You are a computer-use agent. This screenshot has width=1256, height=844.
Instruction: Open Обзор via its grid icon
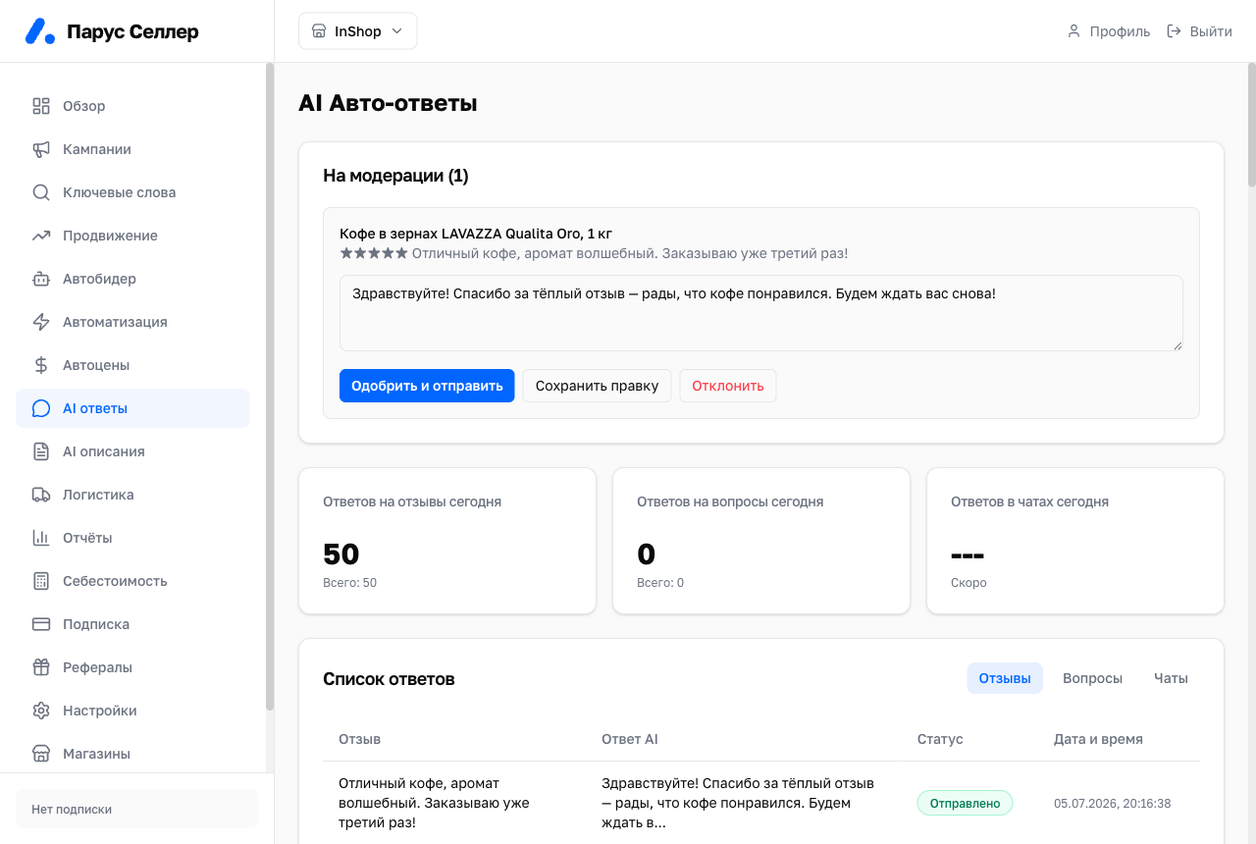point(41,106)
